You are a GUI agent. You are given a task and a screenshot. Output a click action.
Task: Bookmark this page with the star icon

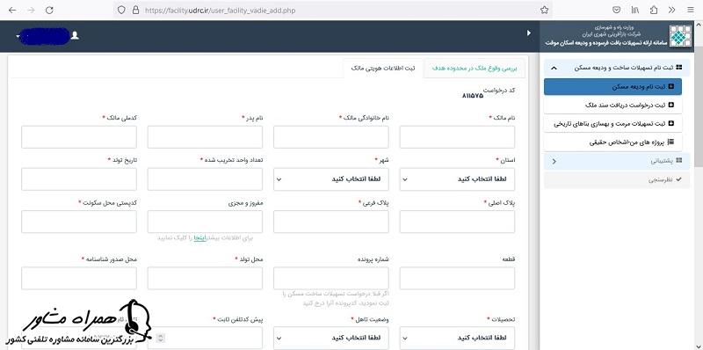point(544,10)
